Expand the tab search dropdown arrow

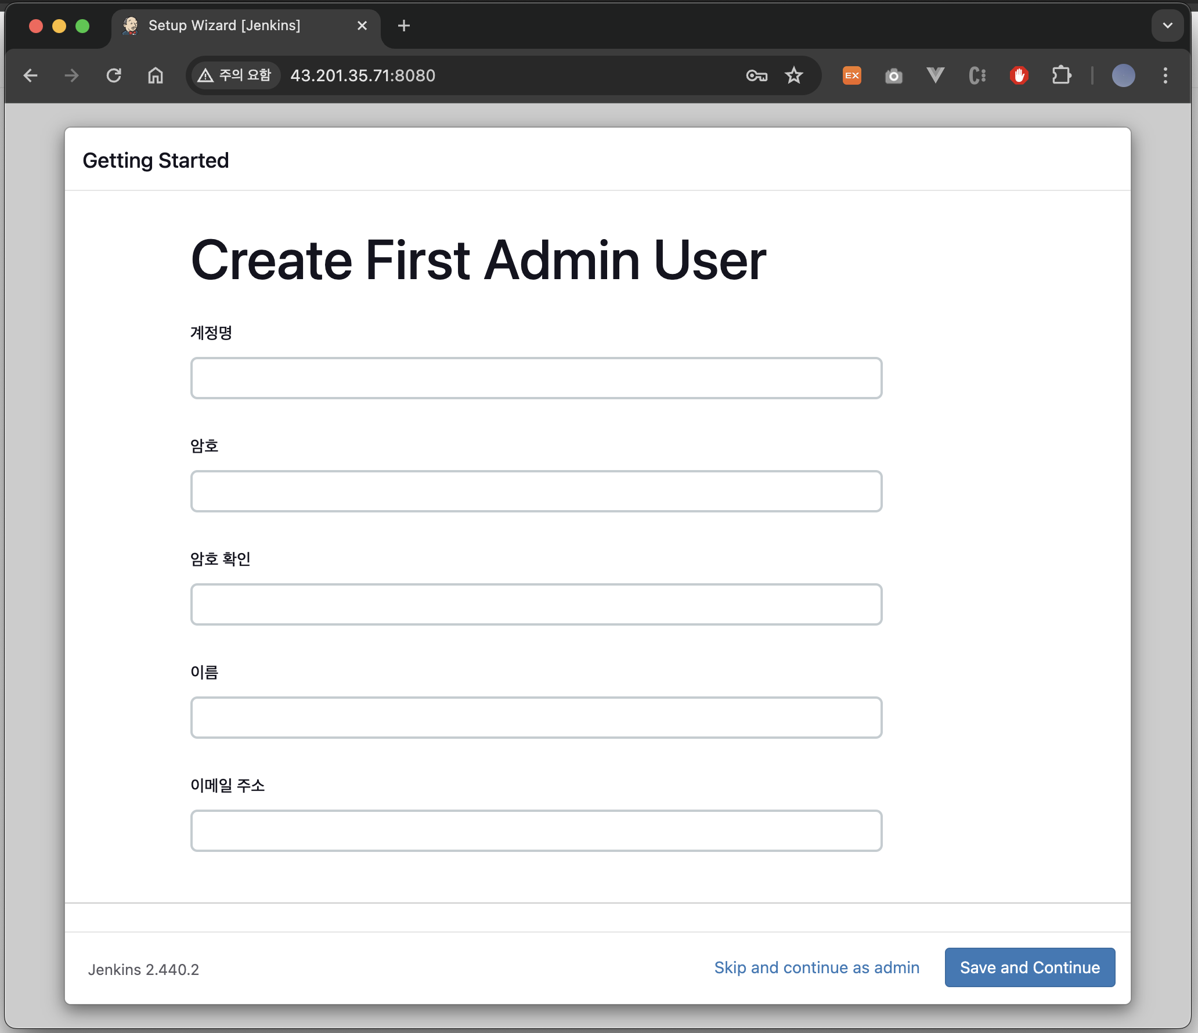(x=1167, y=26)
